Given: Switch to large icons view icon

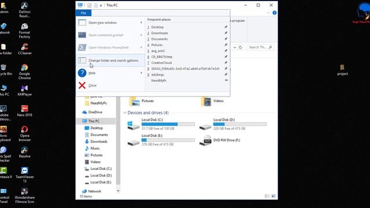Looking at the screenshot, I should pos(273,196).
